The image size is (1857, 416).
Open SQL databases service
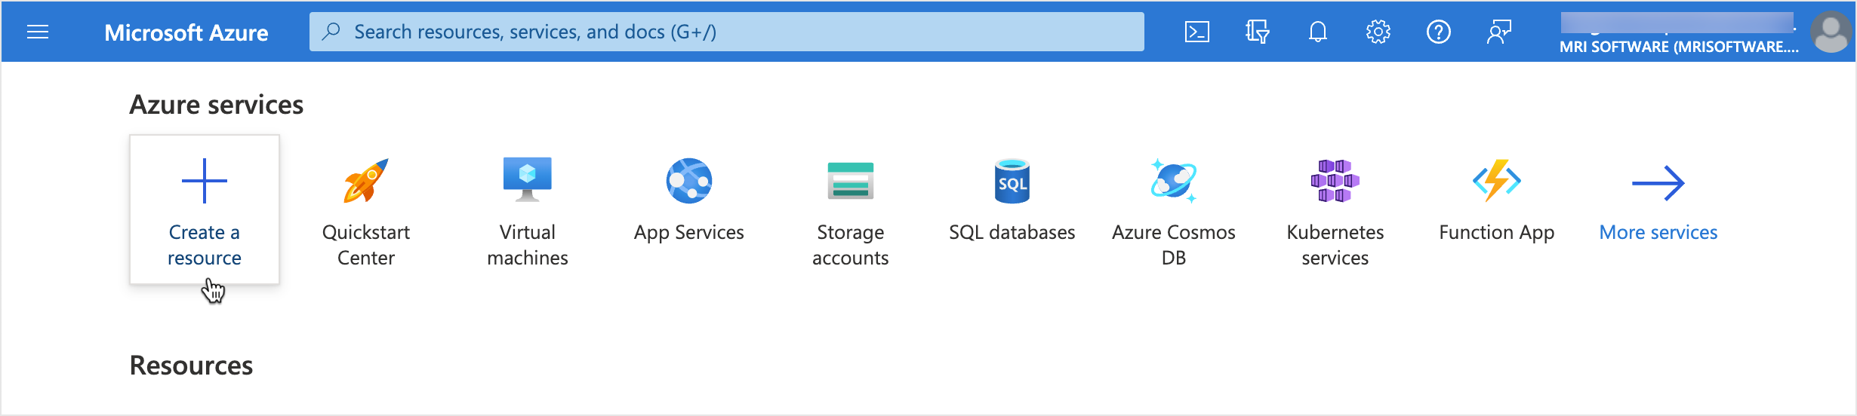pyautogui.click(x=1012, y=200)
